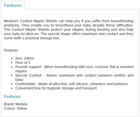The width and height of the screenshot is (140, 117).
Task: Open the Features tab
Action: click(x=13, y=5)
